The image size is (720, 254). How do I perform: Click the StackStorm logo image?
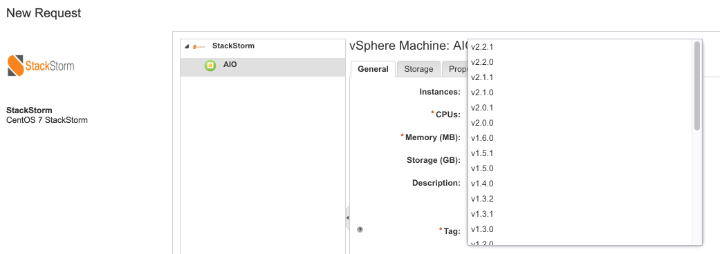41,66
